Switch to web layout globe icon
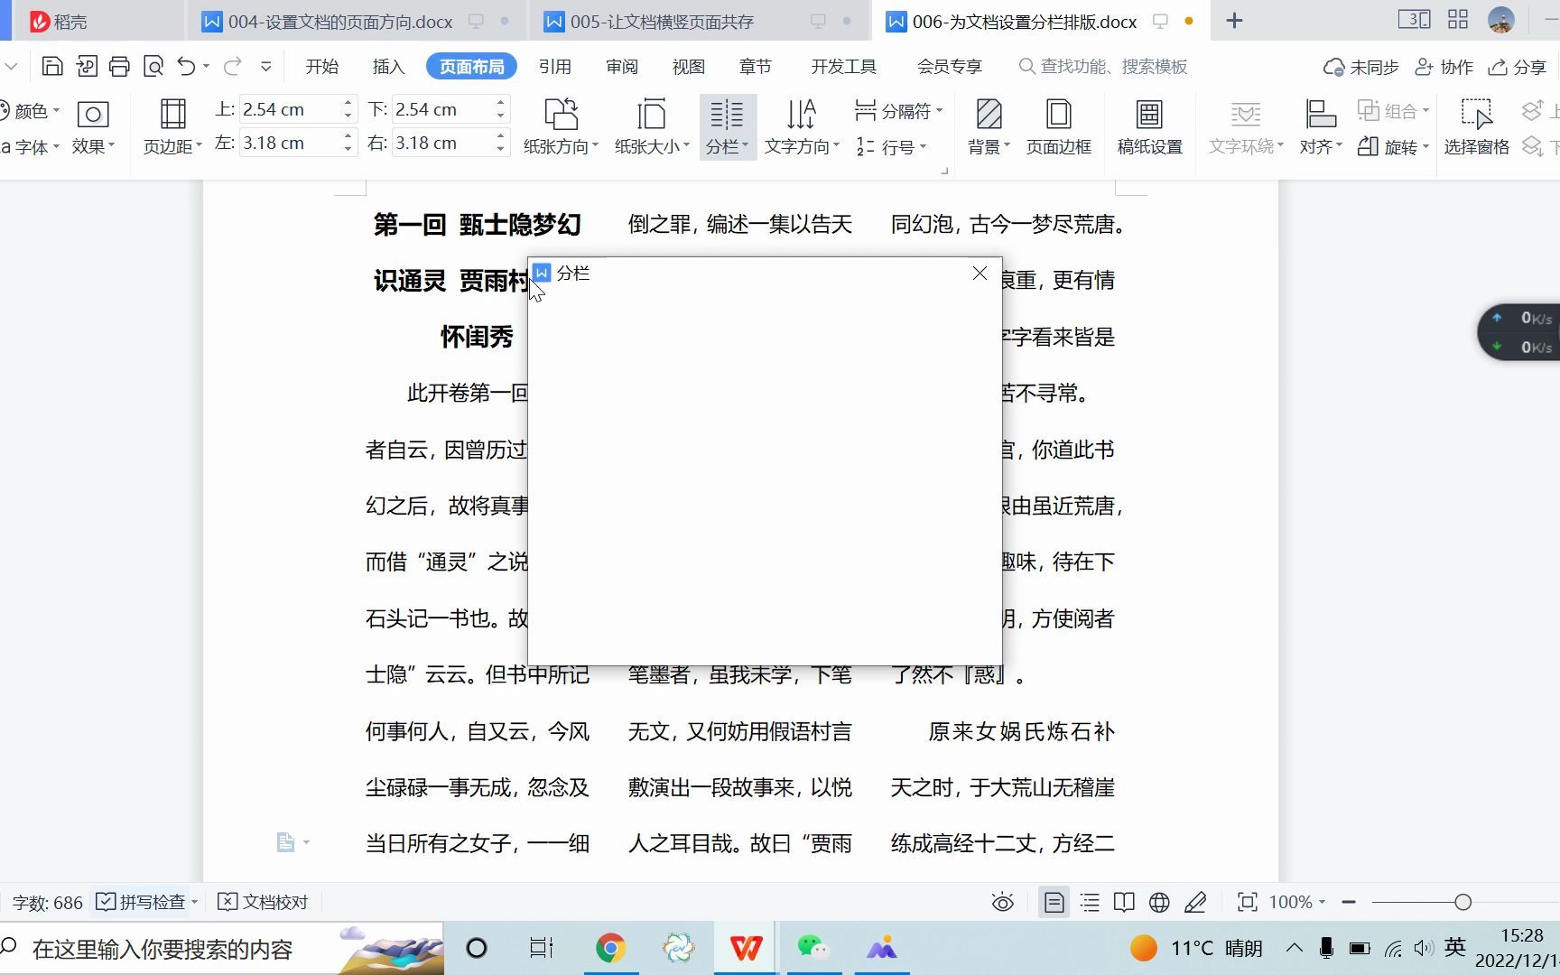Screen dimensions: 1560x975 point(1159,902)
